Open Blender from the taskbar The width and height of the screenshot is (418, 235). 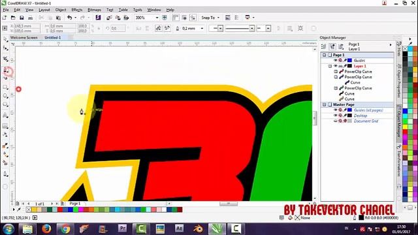(x=198, y=228)
